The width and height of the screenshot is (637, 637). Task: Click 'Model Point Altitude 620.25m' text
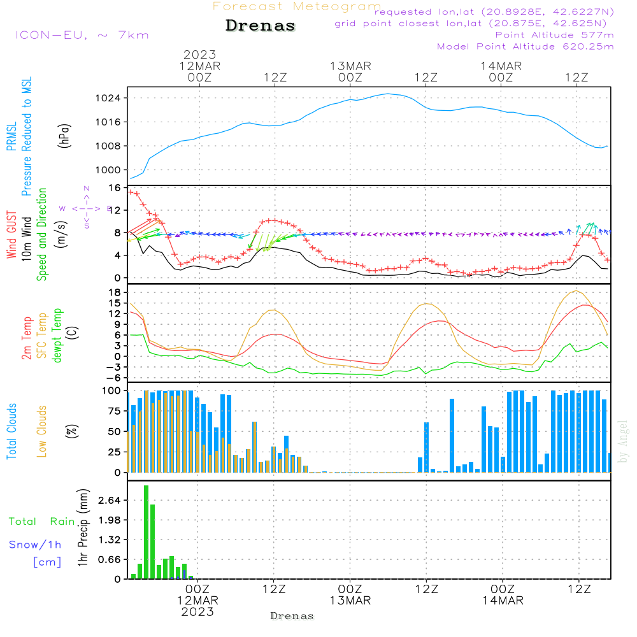click(526, 47)
